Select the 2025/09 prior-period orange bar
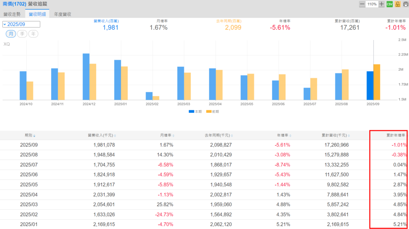This screenshot has width=409, height=229. (377, 82)
